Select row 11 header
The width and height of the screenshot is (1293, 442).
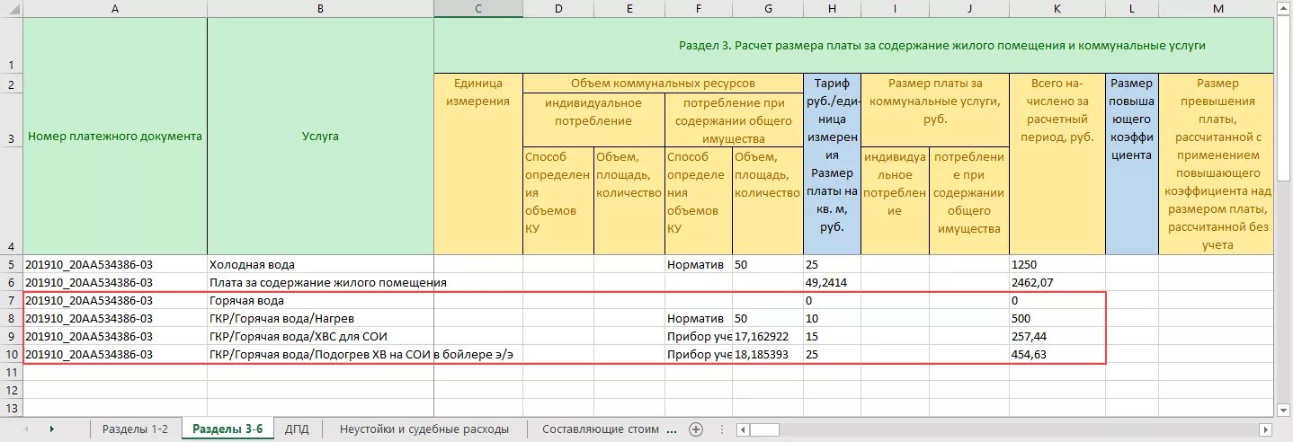[x=11, y=372]
